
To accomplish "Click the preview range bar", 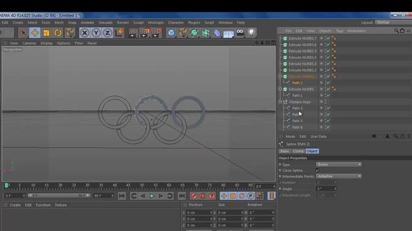I will point(59,196).
